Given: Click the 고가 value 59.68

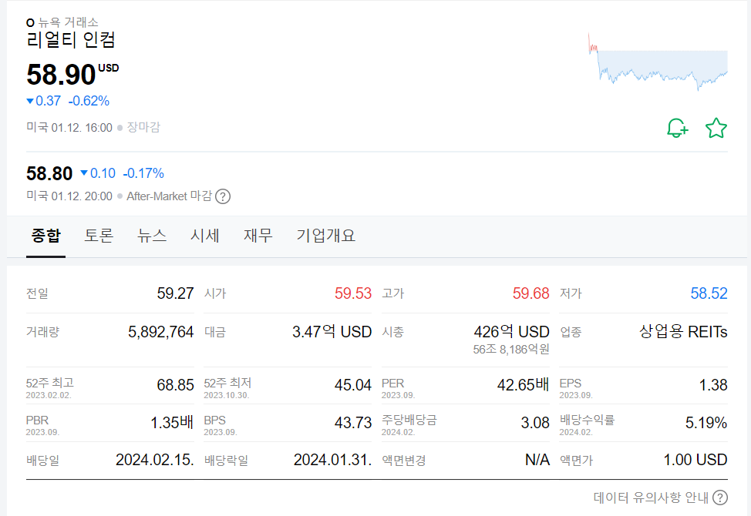Looking at the screenshot, I should point(530,293).
